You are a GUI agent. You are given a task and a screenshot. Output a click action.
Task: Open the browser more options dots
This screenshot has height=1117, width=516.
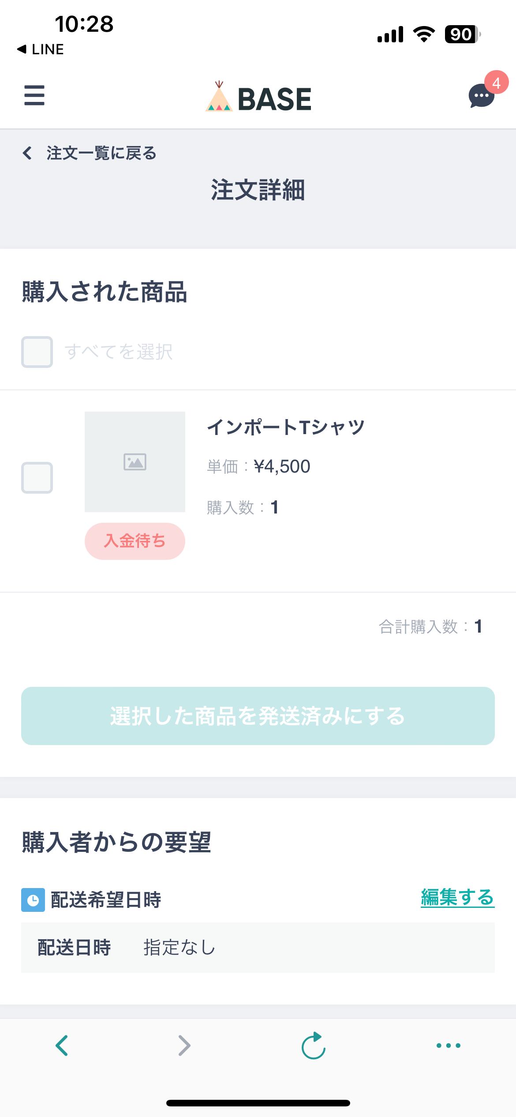448,1045
